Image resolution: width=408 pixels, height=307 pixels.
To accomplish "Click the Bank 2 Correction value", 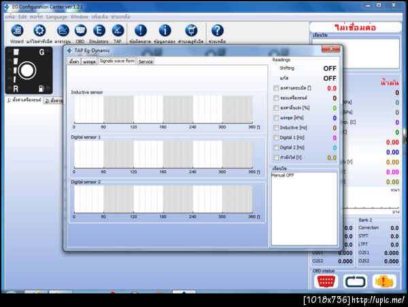I will pos(394,228).
